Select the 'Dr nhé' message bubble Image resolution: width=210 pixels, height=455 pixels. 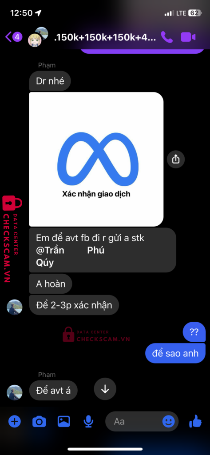point(50,81)
